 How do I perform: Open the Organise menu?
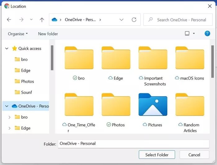tap(18, 34)
